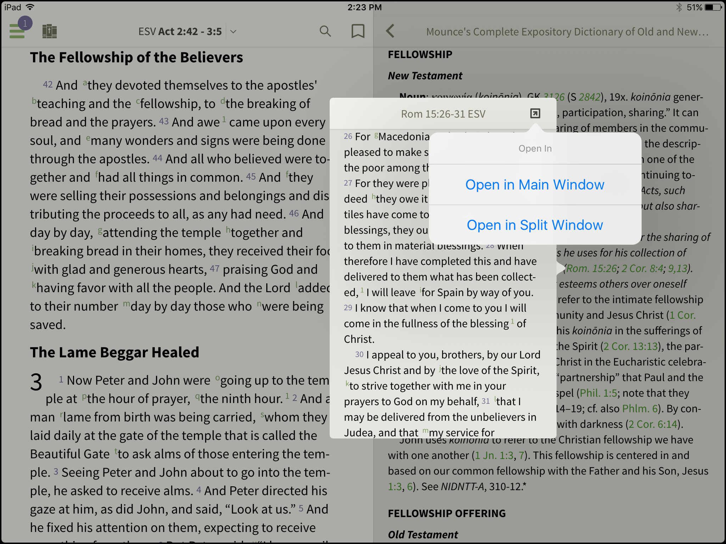
Task: Tap the 9,13 reference link
Action: click(677, 268)
